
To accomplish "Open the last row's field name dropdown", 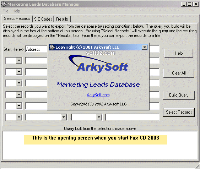I will click(x=64, y=117).
